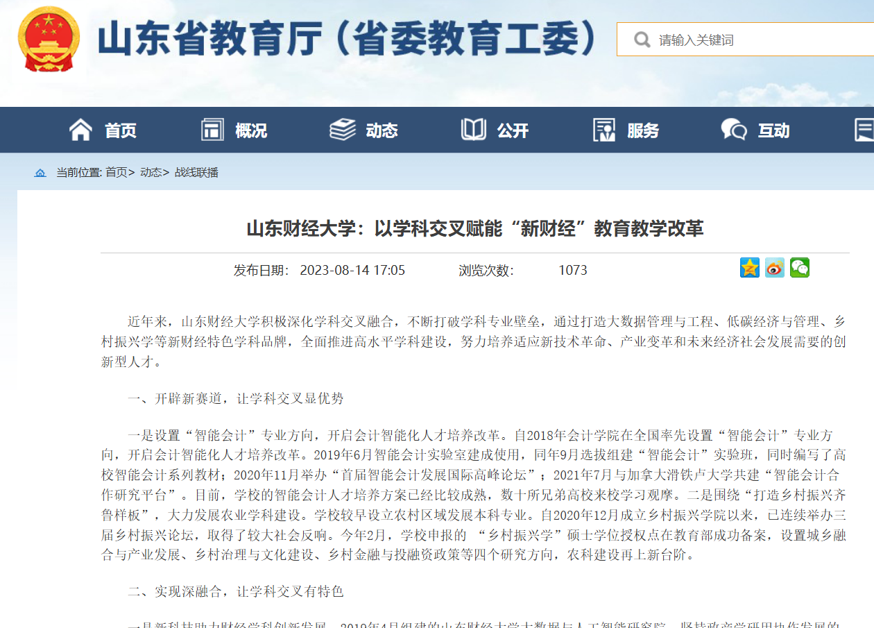Click the 发布日期 label
This screenshot has height=628, width=874.
coord(261,270)
